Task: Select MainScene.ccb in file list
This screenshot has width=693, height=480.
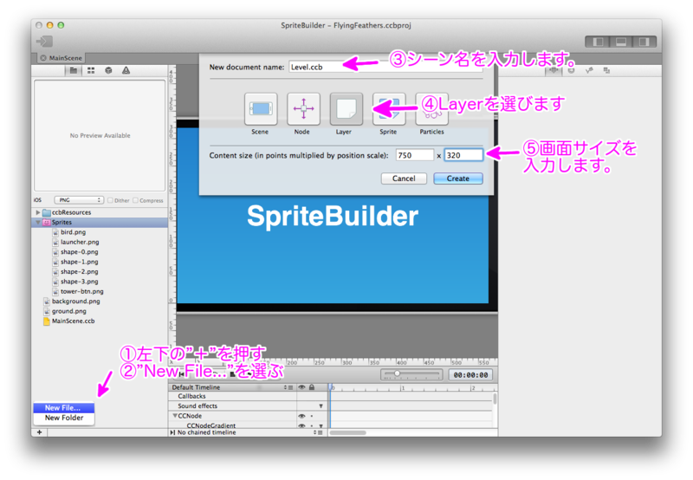Action: [73, 321]
